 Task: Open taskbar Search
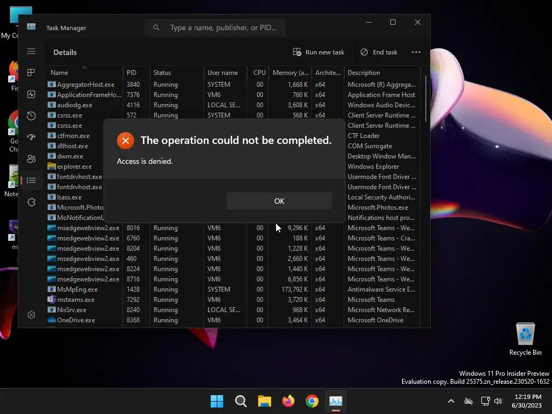pyautogui.click(x=241, y=401)
